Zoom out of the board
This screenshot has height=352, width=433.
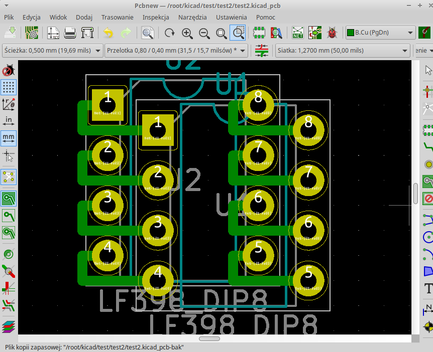(x=204, y=33)
